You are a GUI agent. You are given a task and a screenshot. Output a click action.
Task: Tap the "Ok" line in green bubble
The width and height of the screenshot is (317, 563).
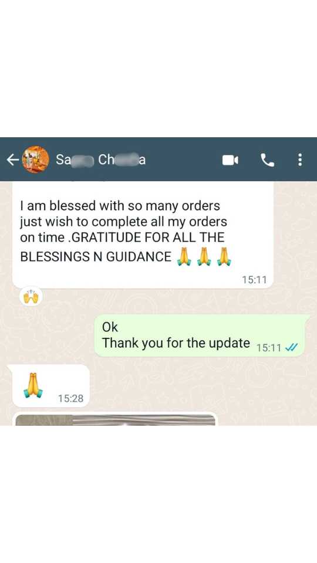point(110,327)
